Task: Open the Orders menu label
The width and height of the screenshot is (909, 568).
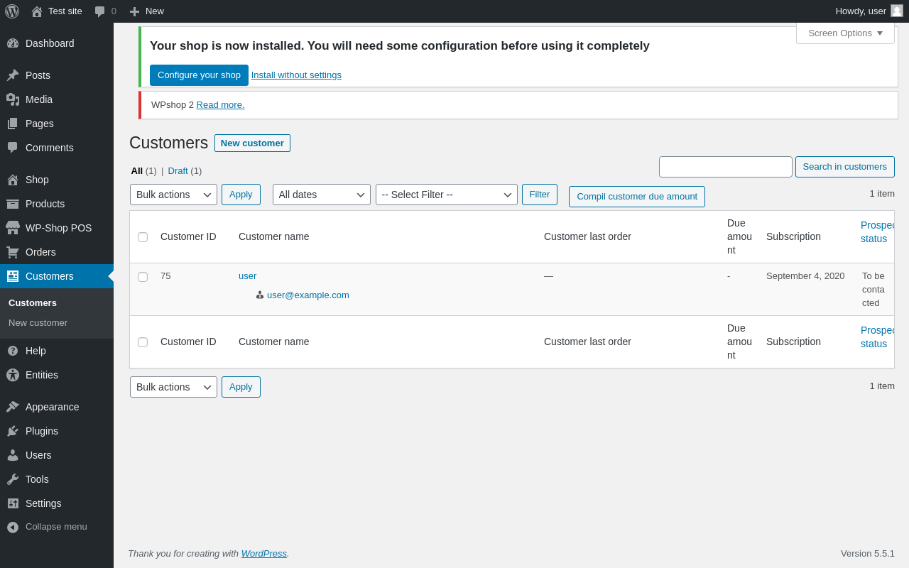Action: [40, 252]
